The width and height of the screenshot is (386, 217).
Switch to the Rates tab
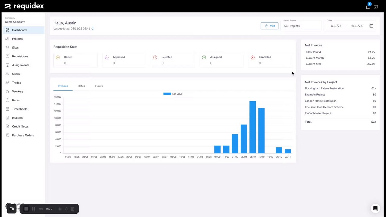(x=81, y=86)
